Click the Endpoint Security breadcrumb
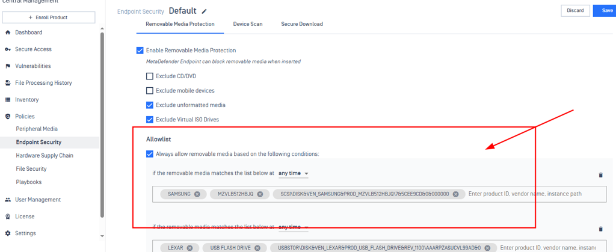Screen dimensions: 616x252 point(140,12)
